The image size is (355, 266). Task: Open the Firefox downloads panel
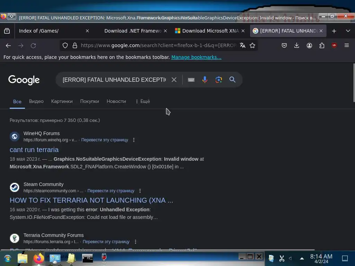[x=297, y=45]
